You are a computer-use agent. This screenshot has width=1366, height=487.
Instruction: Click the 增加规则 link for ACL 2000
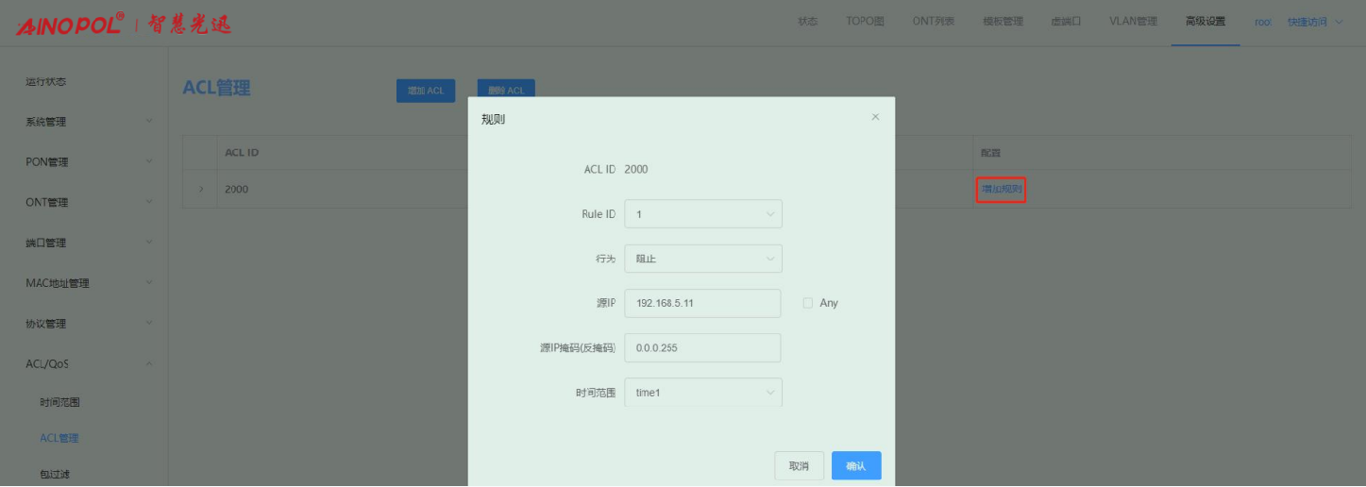tap(1001, 190)
